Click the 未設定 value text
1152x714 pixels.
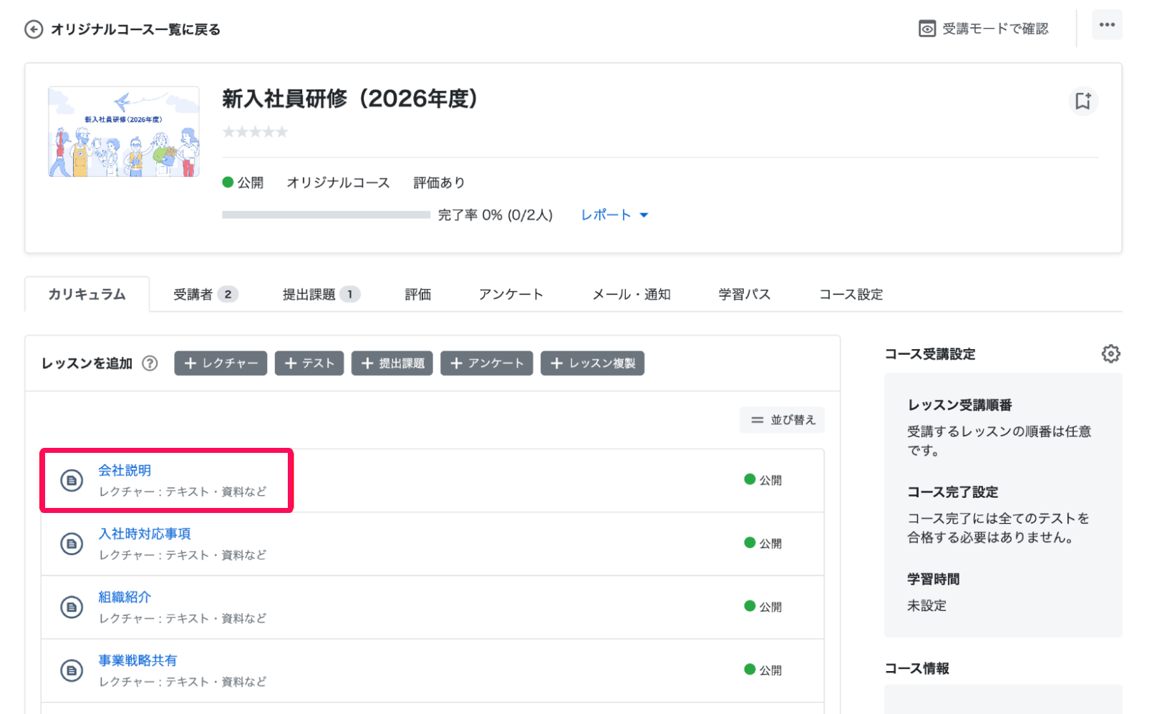tap(926, 606)
